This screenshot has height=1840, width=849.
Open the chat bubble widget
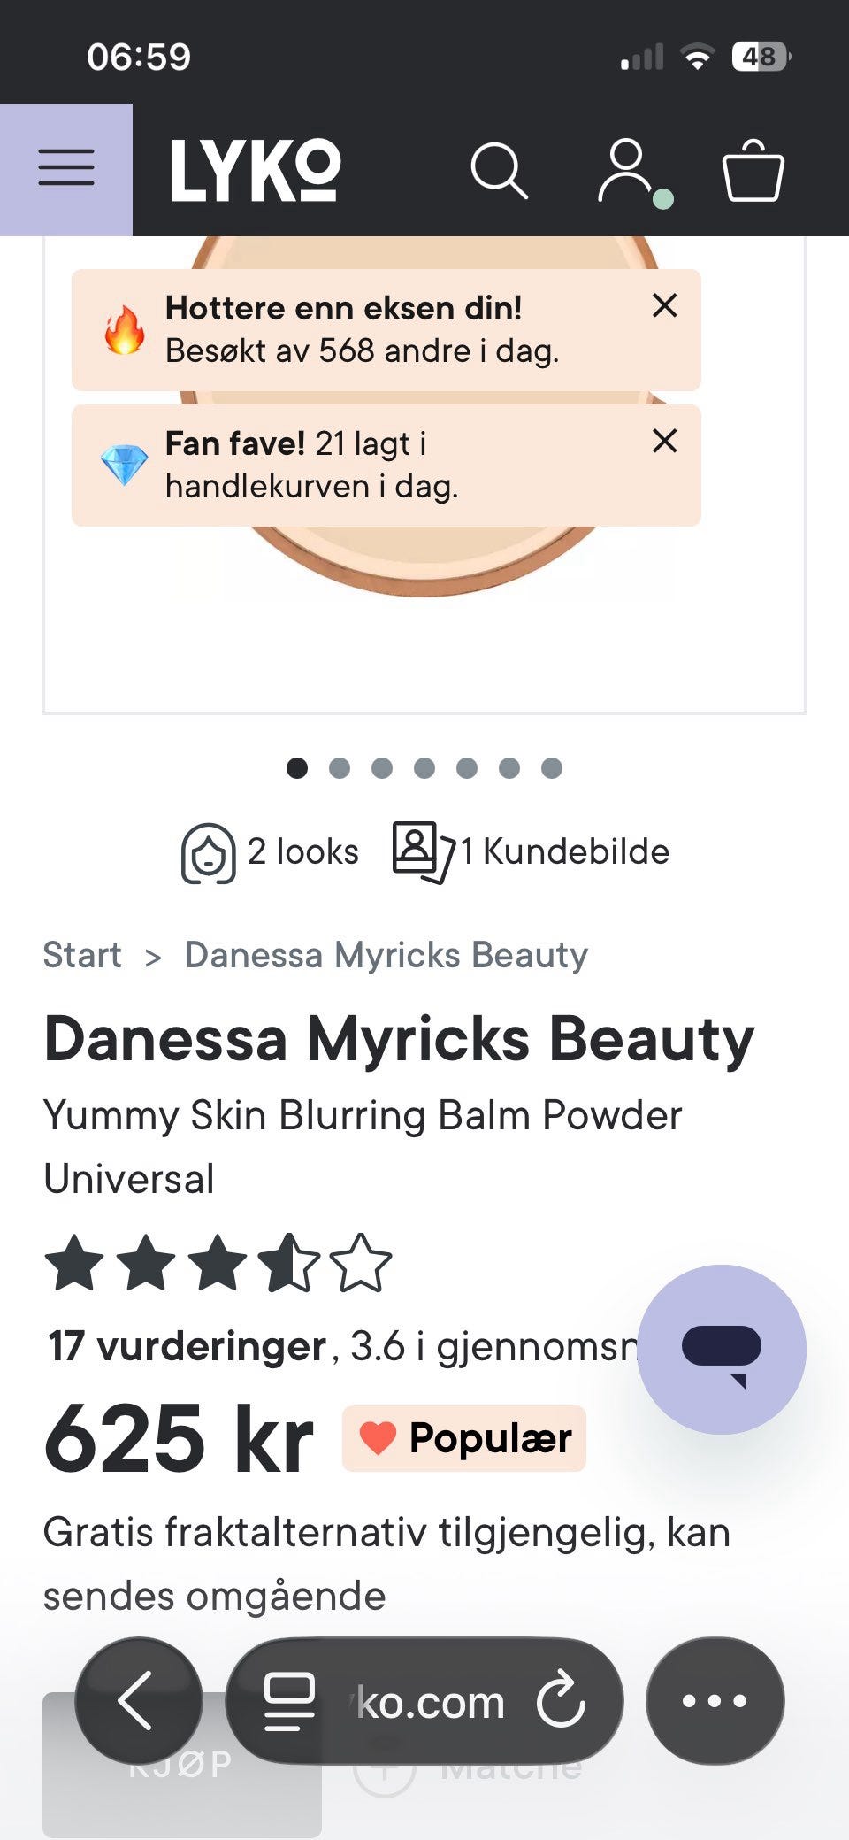[x=722, y=1349]
